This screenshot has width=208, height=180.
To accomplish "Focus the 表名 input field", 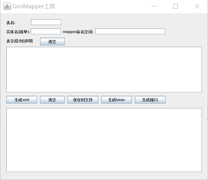I will tap(46, 22).
